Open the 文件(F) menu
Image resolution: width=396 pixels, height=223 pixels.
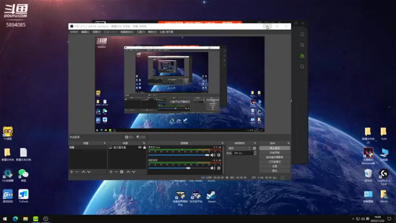74,32
